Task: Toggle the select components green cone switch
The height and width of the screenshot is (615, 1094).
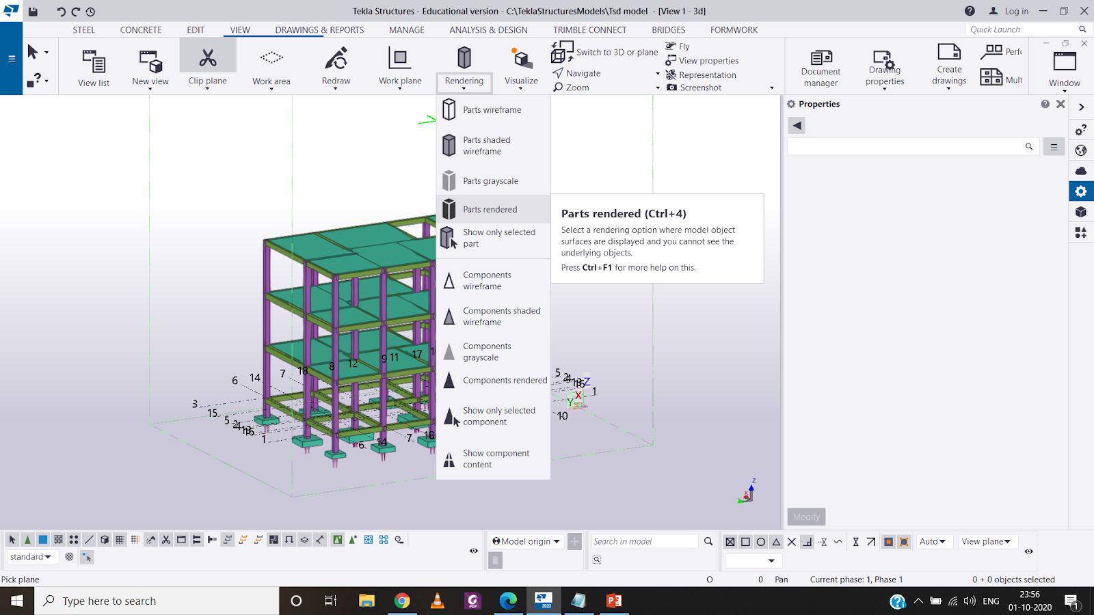Action: coord(27,540)
